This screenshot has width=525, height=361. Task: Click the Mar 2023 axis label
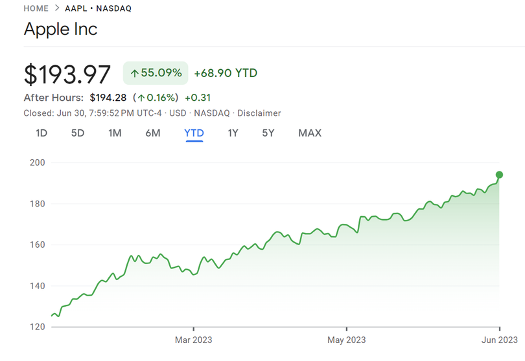tap(194, 340)
